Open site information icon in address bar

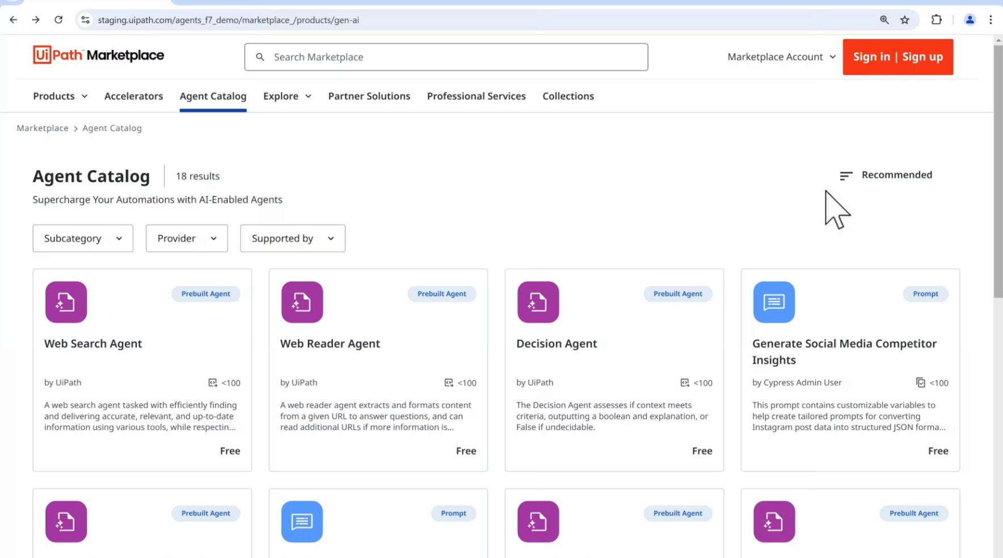[x=85, y=20]
